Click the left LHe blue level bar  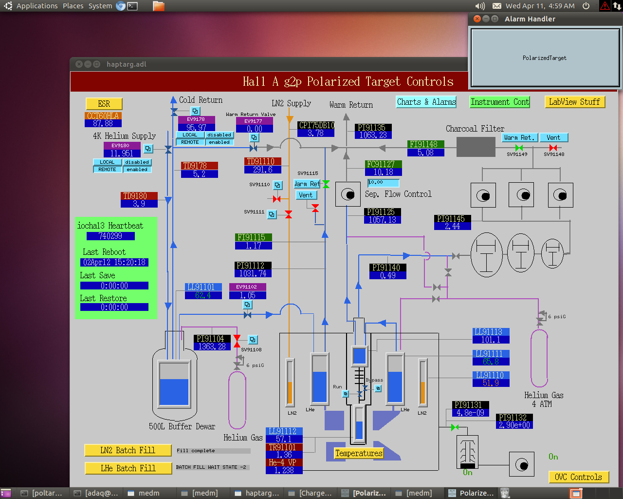point(319,378)
